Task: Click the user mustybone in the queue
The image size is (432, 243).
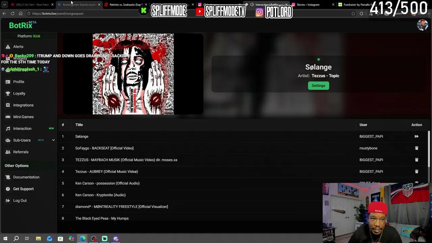Action: pyautogui.click(x=368, y=148)
